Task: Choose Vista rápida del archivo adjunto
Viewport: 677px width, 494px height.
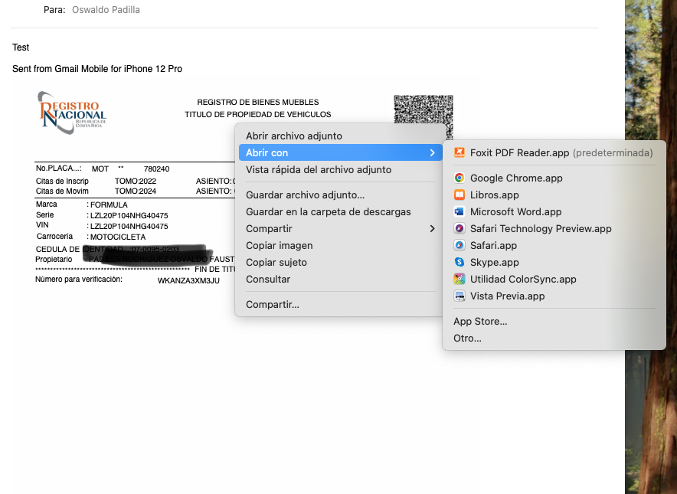Action: pyautogui.click(x=319, y=170)
